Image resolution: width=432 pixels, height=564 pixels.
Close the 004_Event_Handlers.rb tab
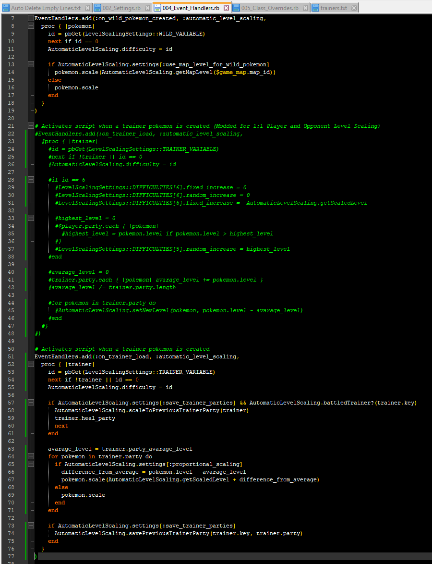(227, 8)
